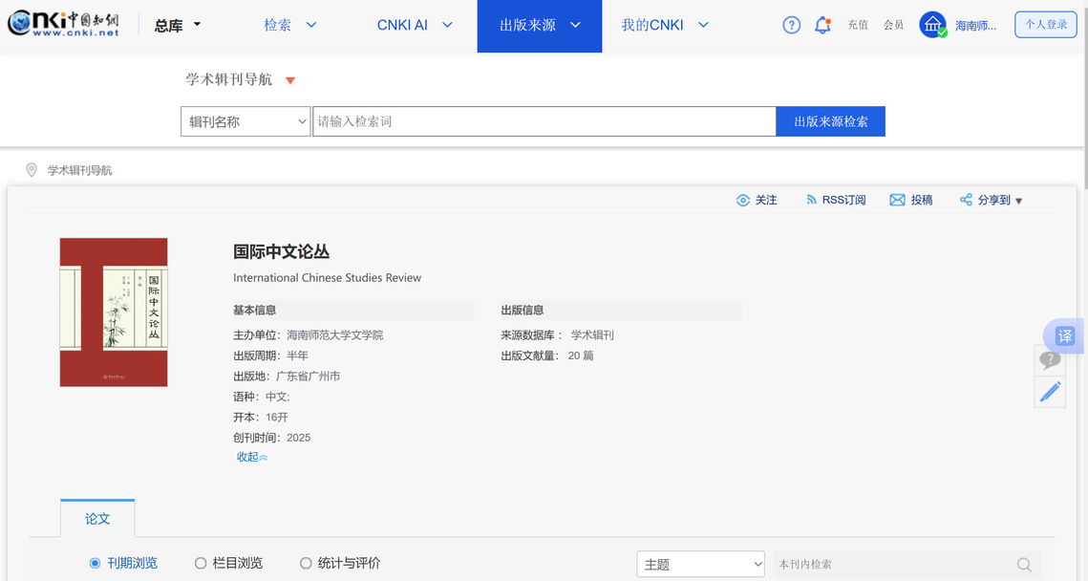Switch to the 论文 tab
This screenshot has height=581, width=1088.
coord(97,519)
